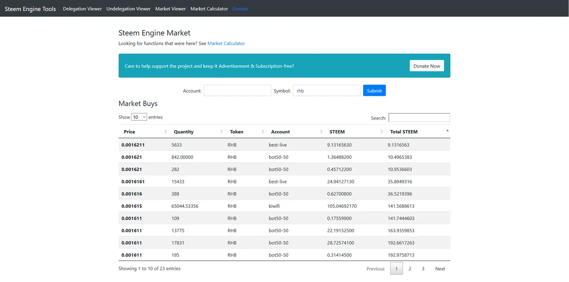Go to Market Viewer in the navbar
This screenshot has width=569, height=282.
tap(171, 9)
